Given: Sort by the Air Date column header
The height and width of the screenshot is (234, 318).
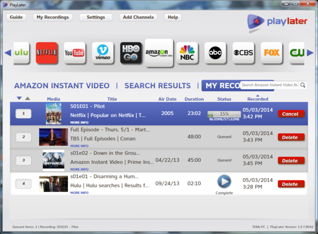Looking at the screenshot, I should tap(167, 99).
